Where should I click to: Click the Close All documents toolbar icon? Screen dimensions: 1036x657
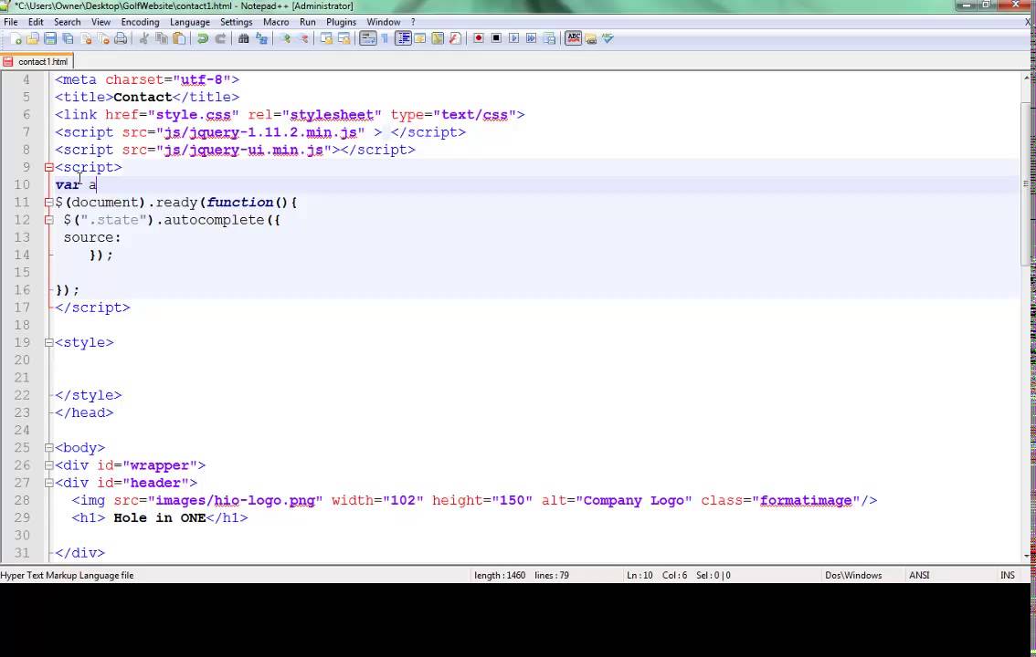tap(104, 39)
